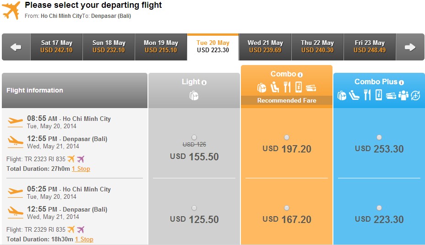Click the Combo Plus group passengers icon
The height and width of the screenshot is (245, 425).
[403, 95]
